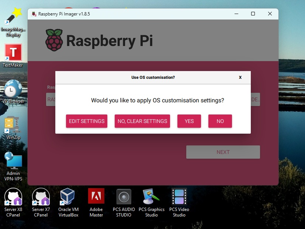Image resolution: width=305 pixels, height=229 pixels.
Task: Maximize the Raspberry Pi Imager window
Action: [x=253, y=14]
